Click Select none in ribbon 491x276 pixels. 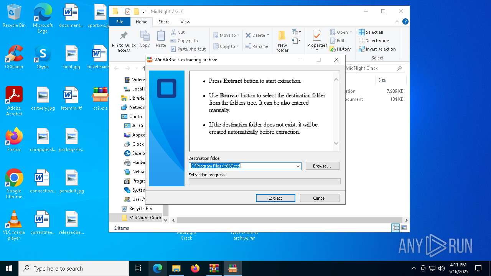click(374, 41)
